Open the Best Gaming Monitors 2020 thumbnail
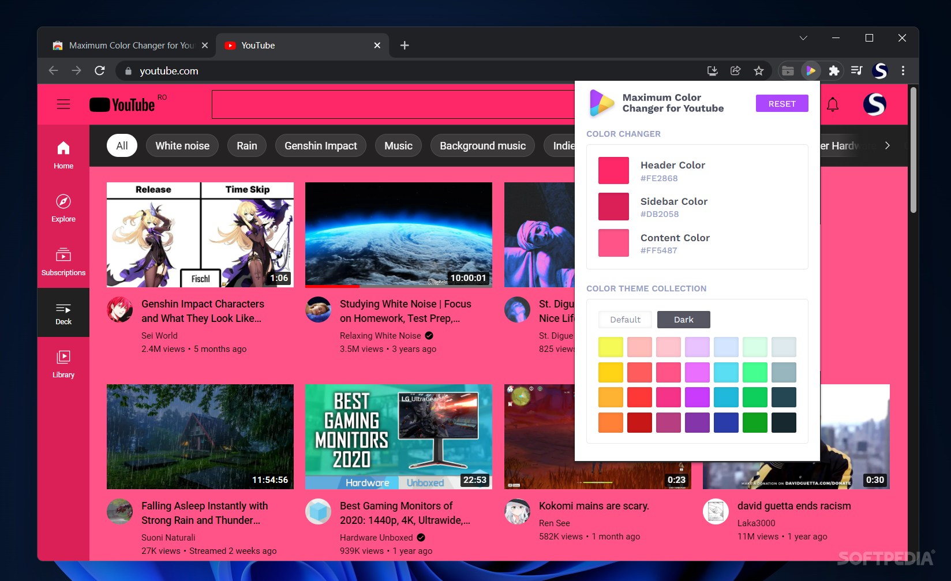951x581 pixels. (x=399, y=437)
